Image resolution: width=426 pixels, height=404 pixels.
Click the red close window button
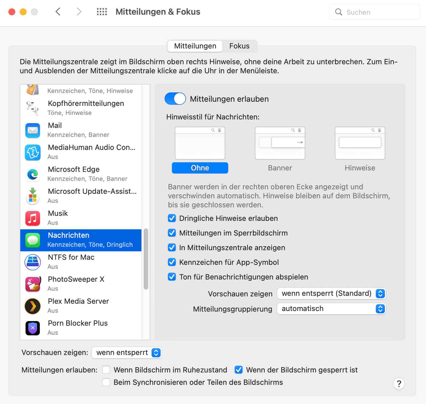click(x=12, y=12)
